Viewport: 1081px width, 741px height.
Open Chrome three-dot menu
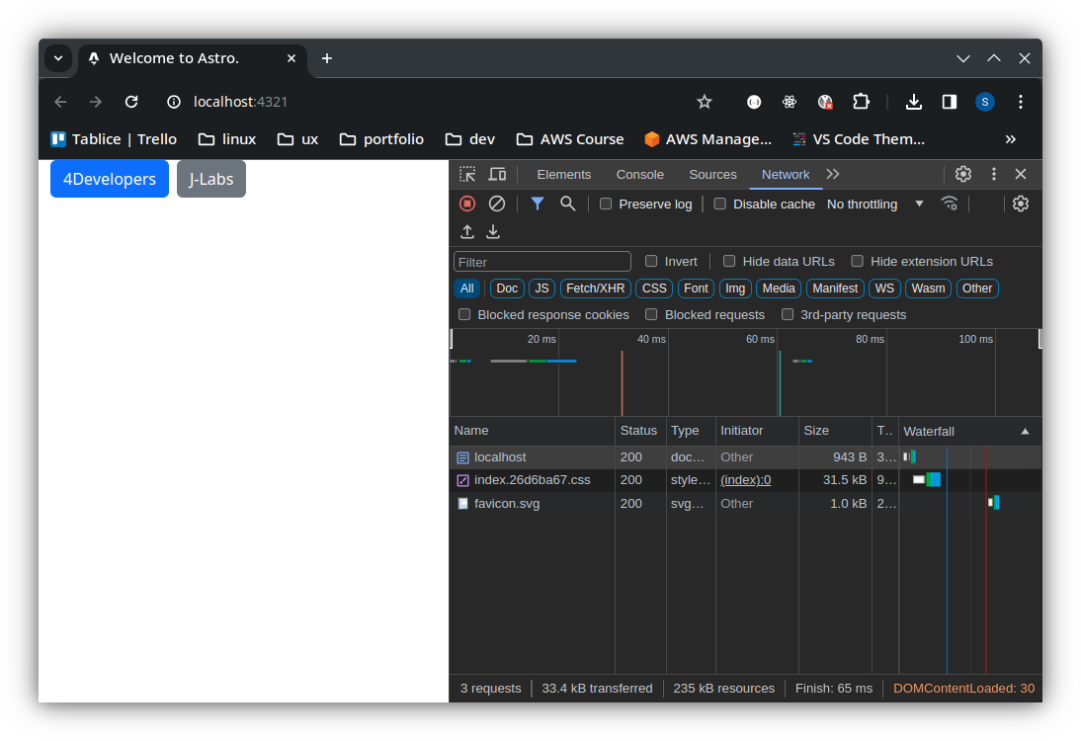pyautogui.click(x=1021, y=102)
